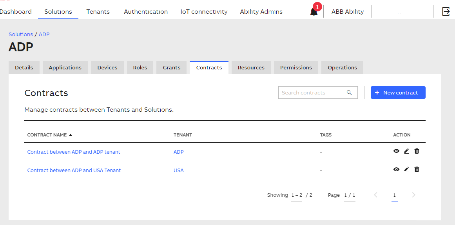Open the Dashboard menu

click(16, 12)
